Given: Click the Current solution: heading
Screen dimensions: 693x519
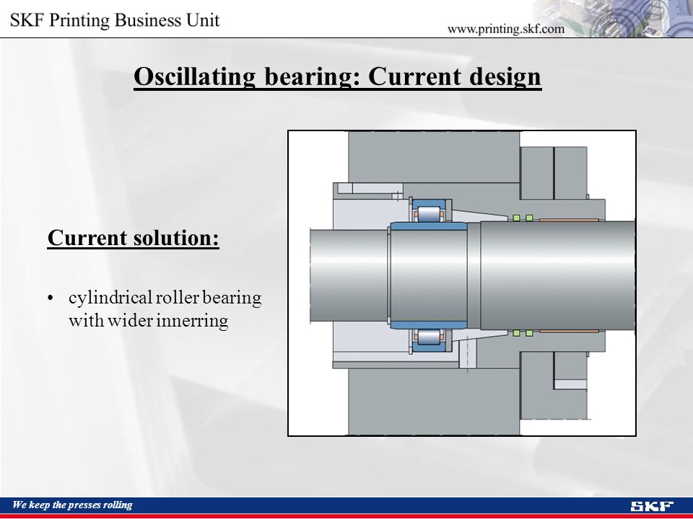Looking at the screenshot, I should click(x=133, y=238).
